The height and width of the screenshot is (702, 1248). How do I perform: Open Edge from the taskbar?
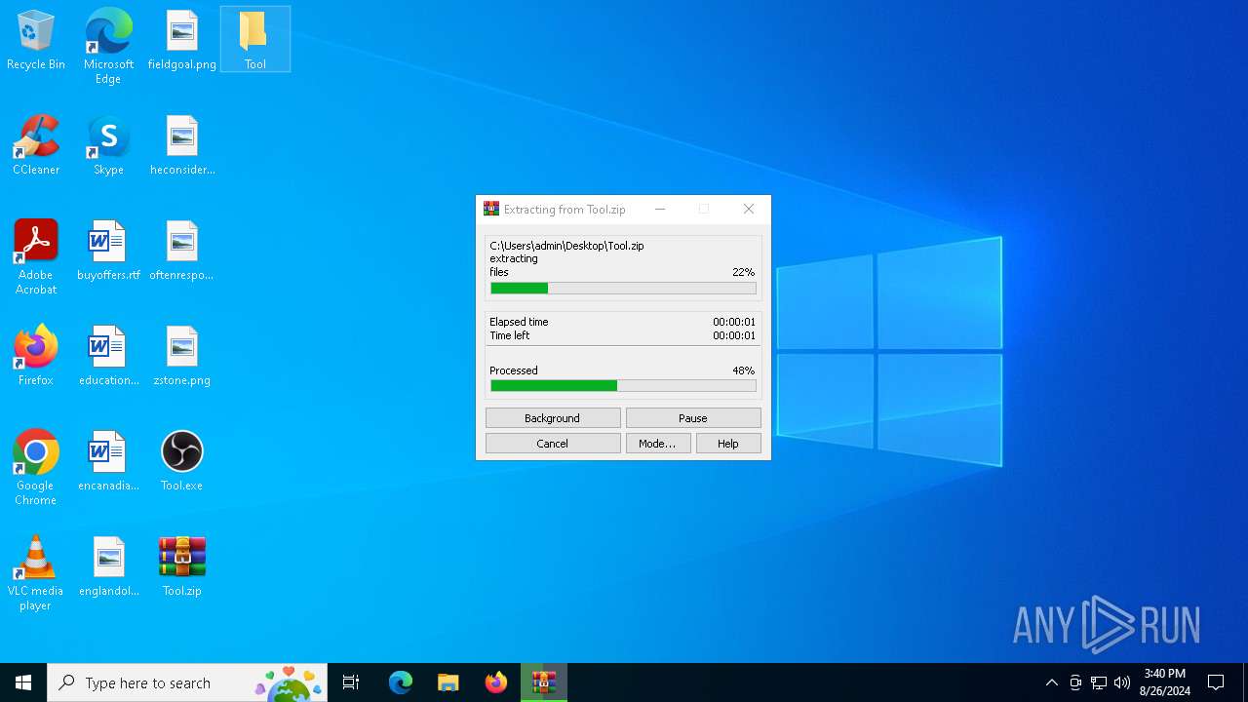pyautogui.click(x=401, y=682)
